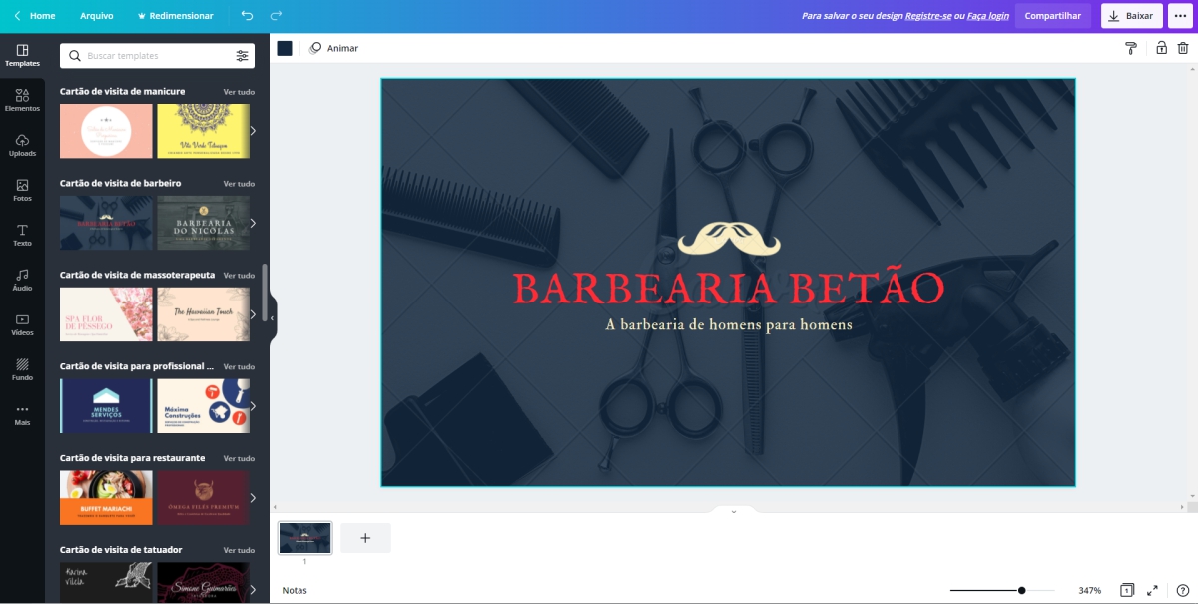
Task: Open the Uploads sidebar tab
Action: (22, 145)
